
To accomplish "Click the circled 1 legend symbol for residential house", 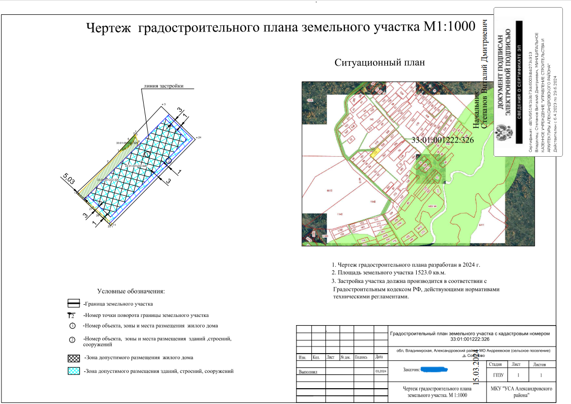I will 72,326.
